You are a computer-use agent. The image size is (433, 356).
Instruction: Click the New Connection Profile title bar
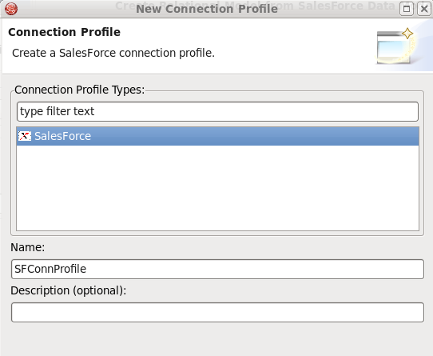pos(207,9)
